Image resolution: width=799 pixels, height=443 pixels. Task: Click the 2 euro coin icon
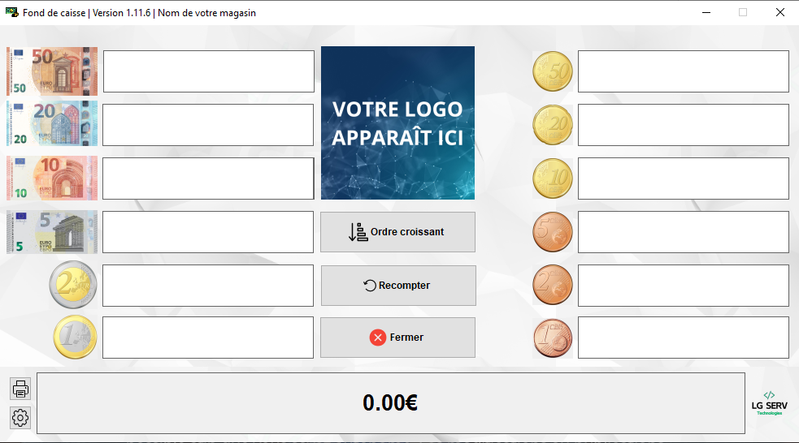[x=73, y=286]
